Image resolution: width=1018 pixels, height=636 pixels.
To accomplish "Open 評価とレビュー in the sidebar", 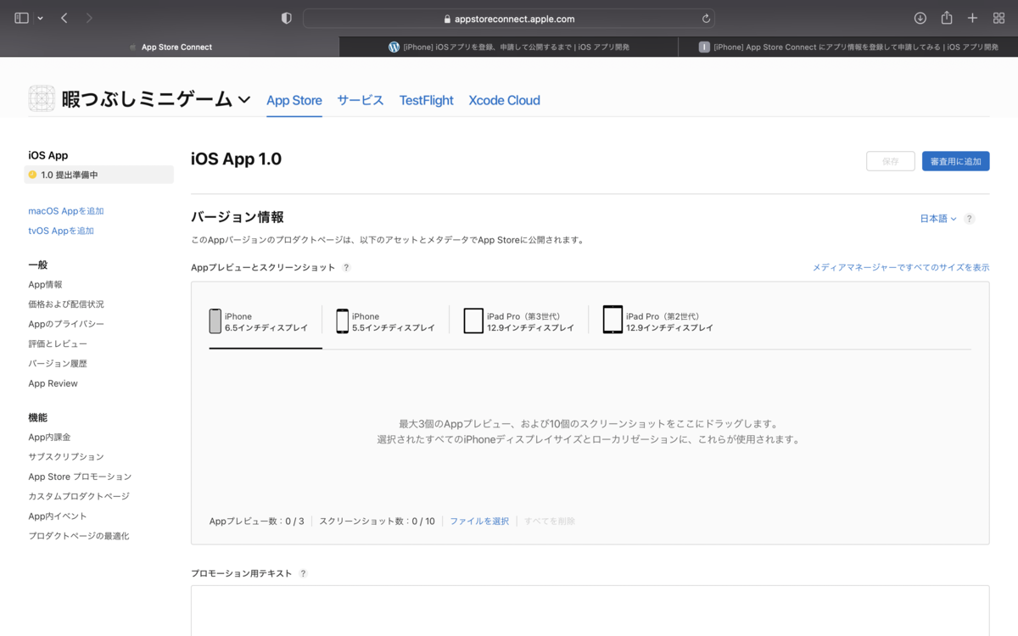I will point(58,343).
